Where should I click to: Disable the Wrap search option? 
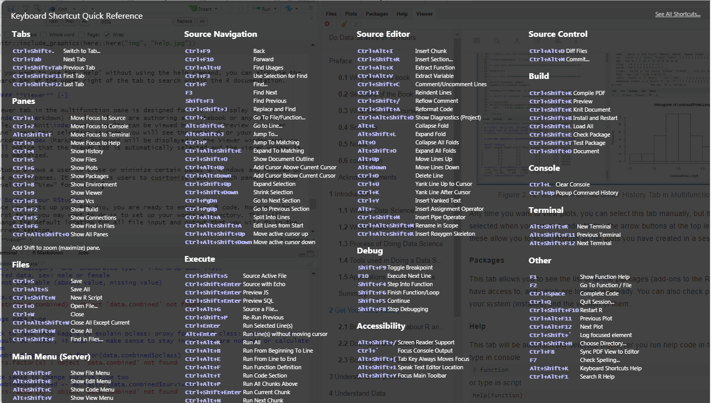107,34
